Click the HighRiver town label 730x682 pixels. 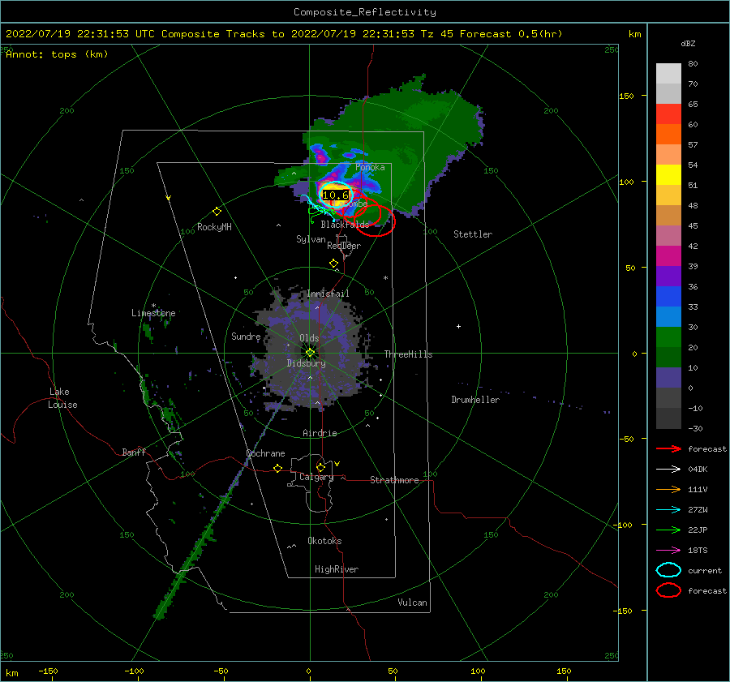click(x=337, y=569)
